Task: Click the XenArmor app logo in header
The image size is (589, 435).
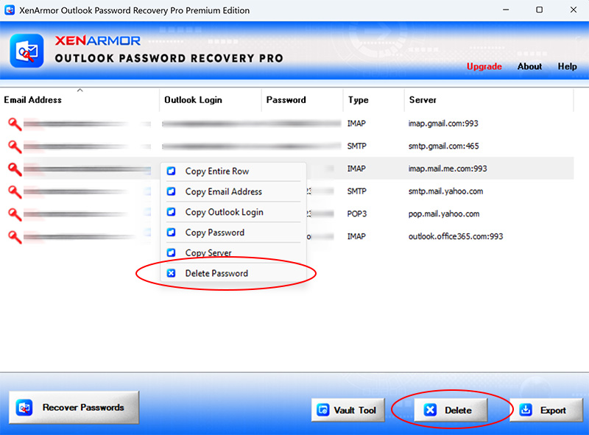Action: coord(27,51)
